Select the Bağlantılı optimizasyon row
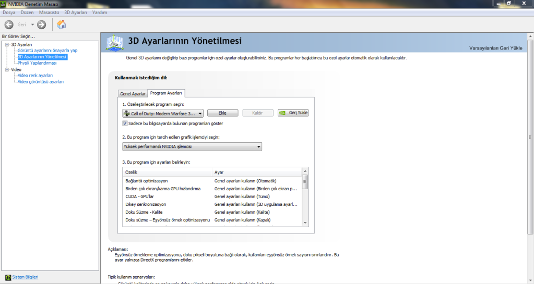Image resolution: width=534 pixels, height=284 pixels. (x=212, y=181)
